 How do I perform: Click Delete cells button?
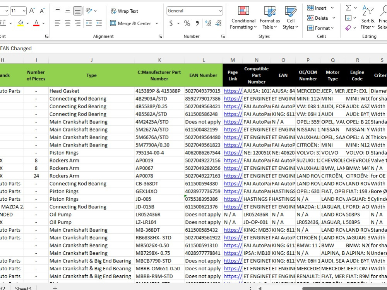(x=318, y=18)
